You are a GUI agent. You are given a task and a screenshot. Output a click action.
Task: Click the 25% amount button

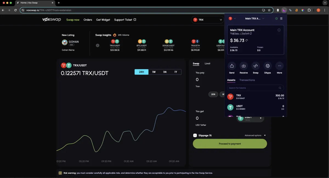213,94
